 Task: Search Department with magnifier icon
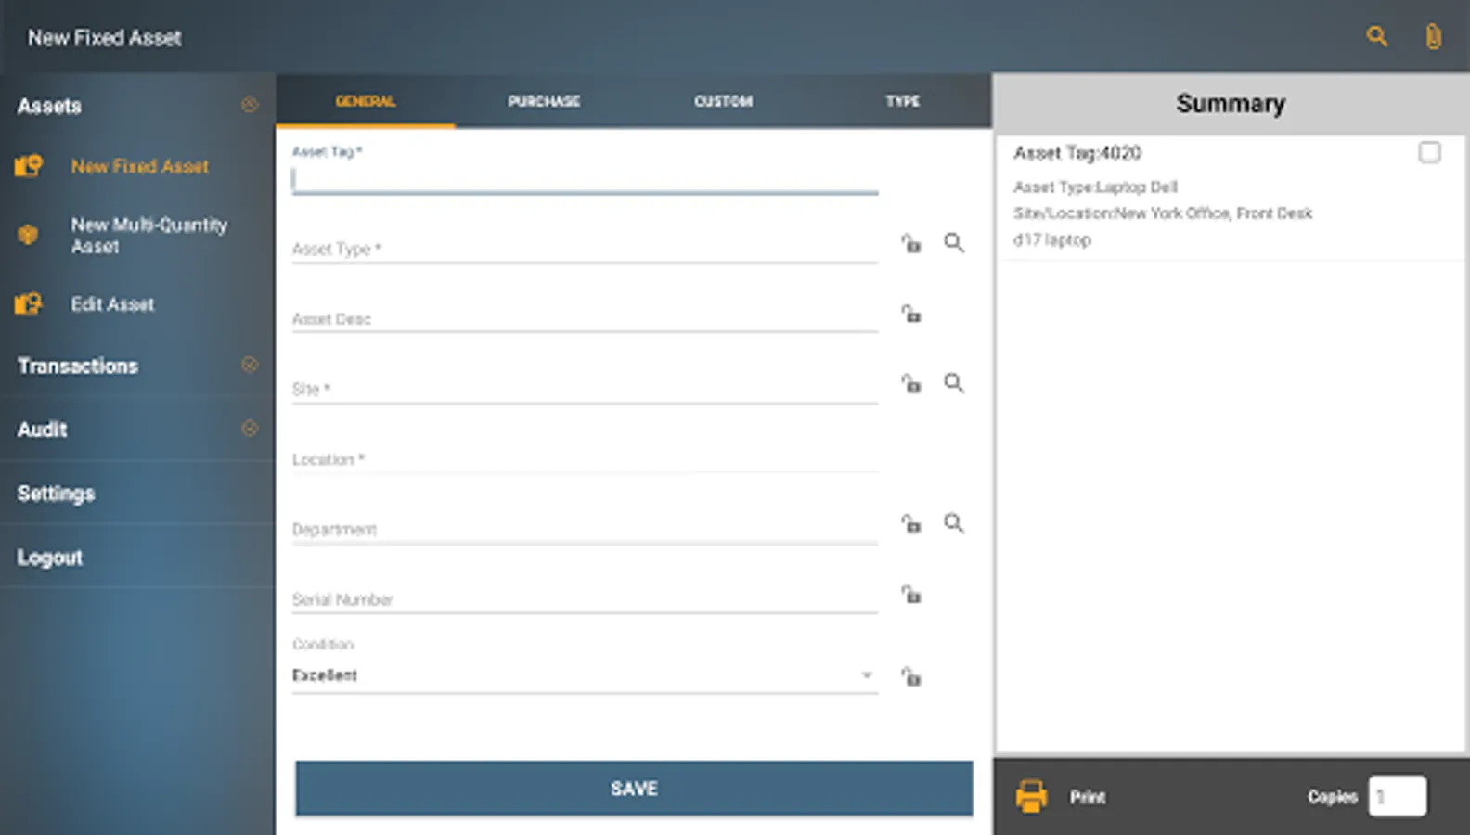click(954, 523)
